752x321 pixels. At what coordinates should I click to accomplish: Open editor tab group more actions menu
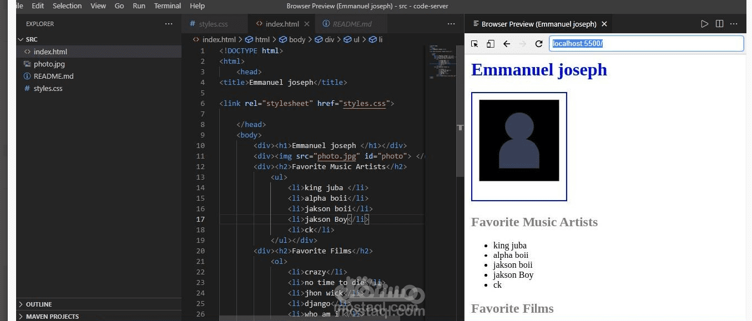tap(451, 24)
